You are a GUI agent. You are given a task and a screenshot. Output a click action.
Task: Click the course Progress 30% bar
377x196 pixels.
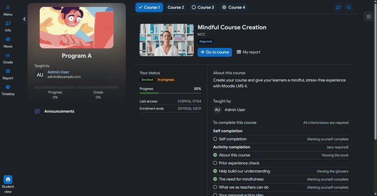point(170,93)
